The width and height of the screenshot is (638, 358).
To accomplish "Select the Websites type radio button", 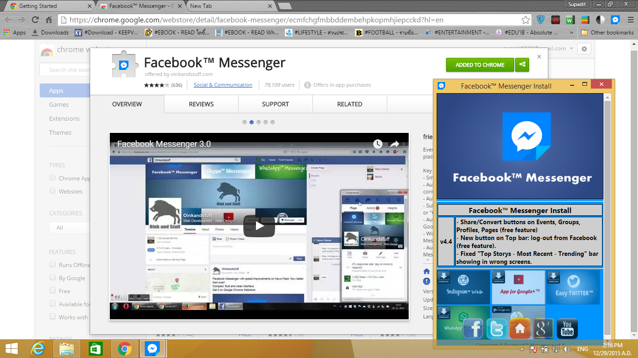I will coord(53,191).
